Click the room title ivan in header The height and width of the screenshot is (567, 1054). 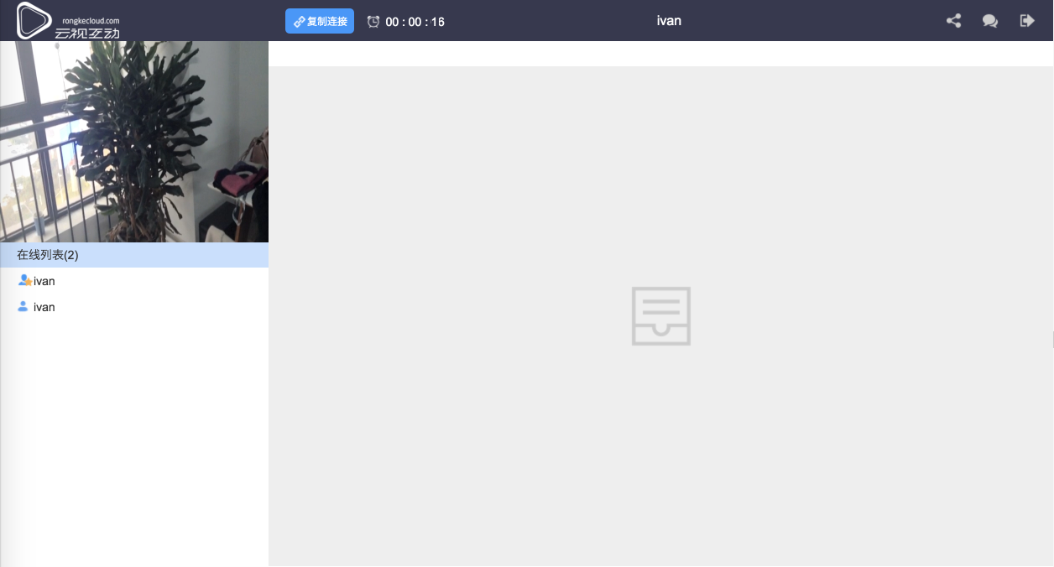point(669,20)
